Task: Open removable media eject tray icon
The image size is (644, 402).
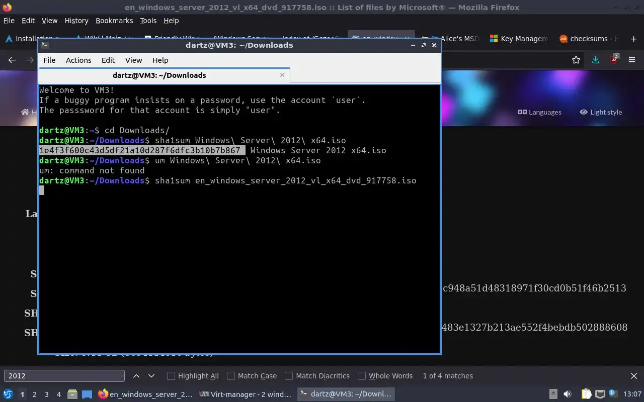Action: click(x=553, y=394)
